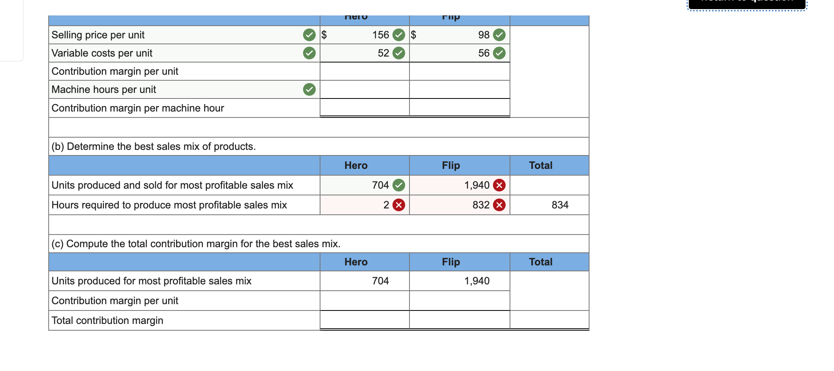Click green check next to Hero variable cost 52
The image size is (834, 371).
click(399, 53)
